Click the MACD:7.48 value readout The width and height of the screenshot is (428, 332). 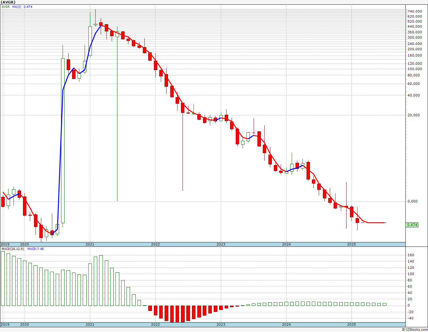click(35, 249)
